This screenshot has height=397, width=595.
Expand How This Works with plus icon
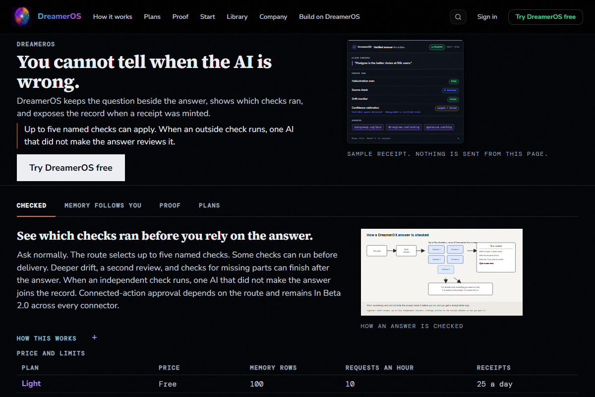point(94,337)
